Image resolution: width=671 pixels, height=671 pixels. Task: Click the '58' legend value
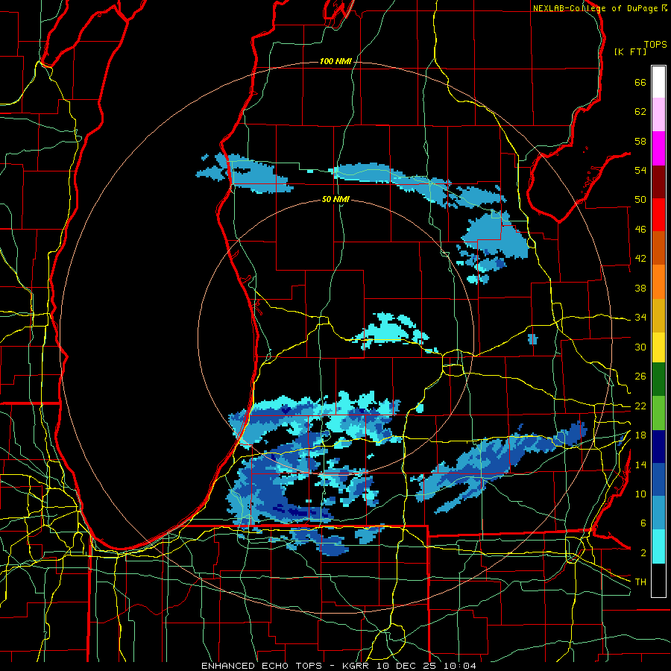(x=640, y=141)
